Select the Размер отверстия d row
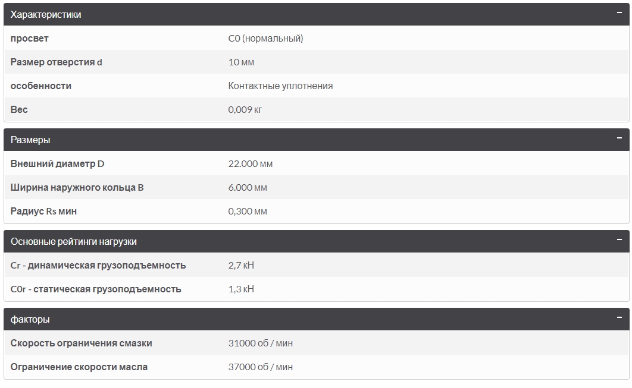The image size is (632, 388). click(x=317, y=62)
